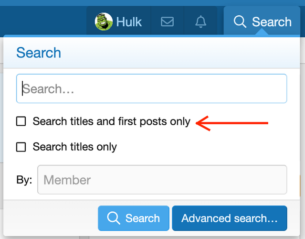Screen dimensions: 305x239
Task: Click the magnifier icon inside the Search button
Action: (x=114, y=218)
